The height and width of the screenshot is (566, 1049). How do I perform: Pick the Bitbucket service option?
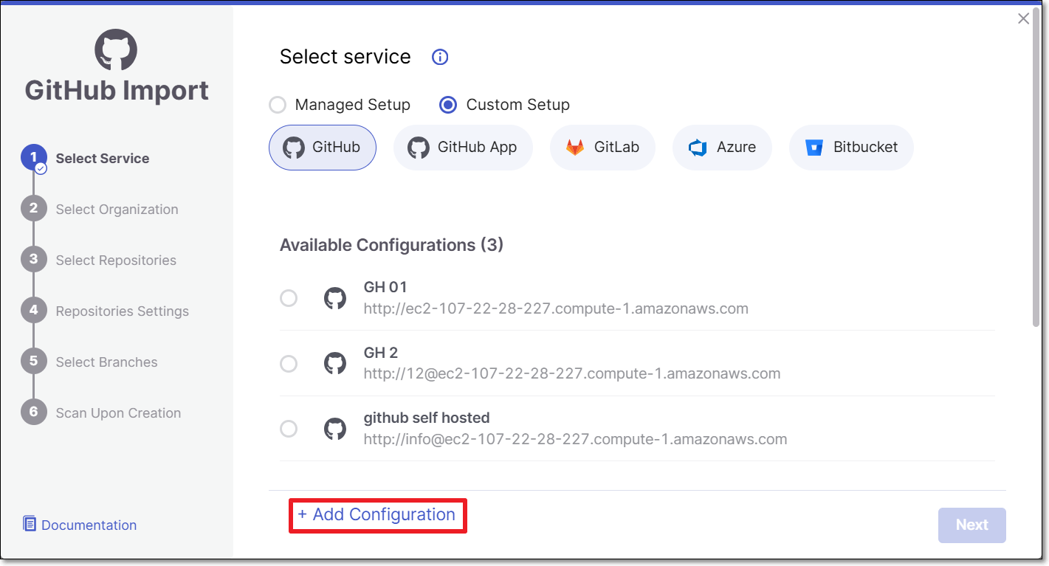click(x=851, y=147)
